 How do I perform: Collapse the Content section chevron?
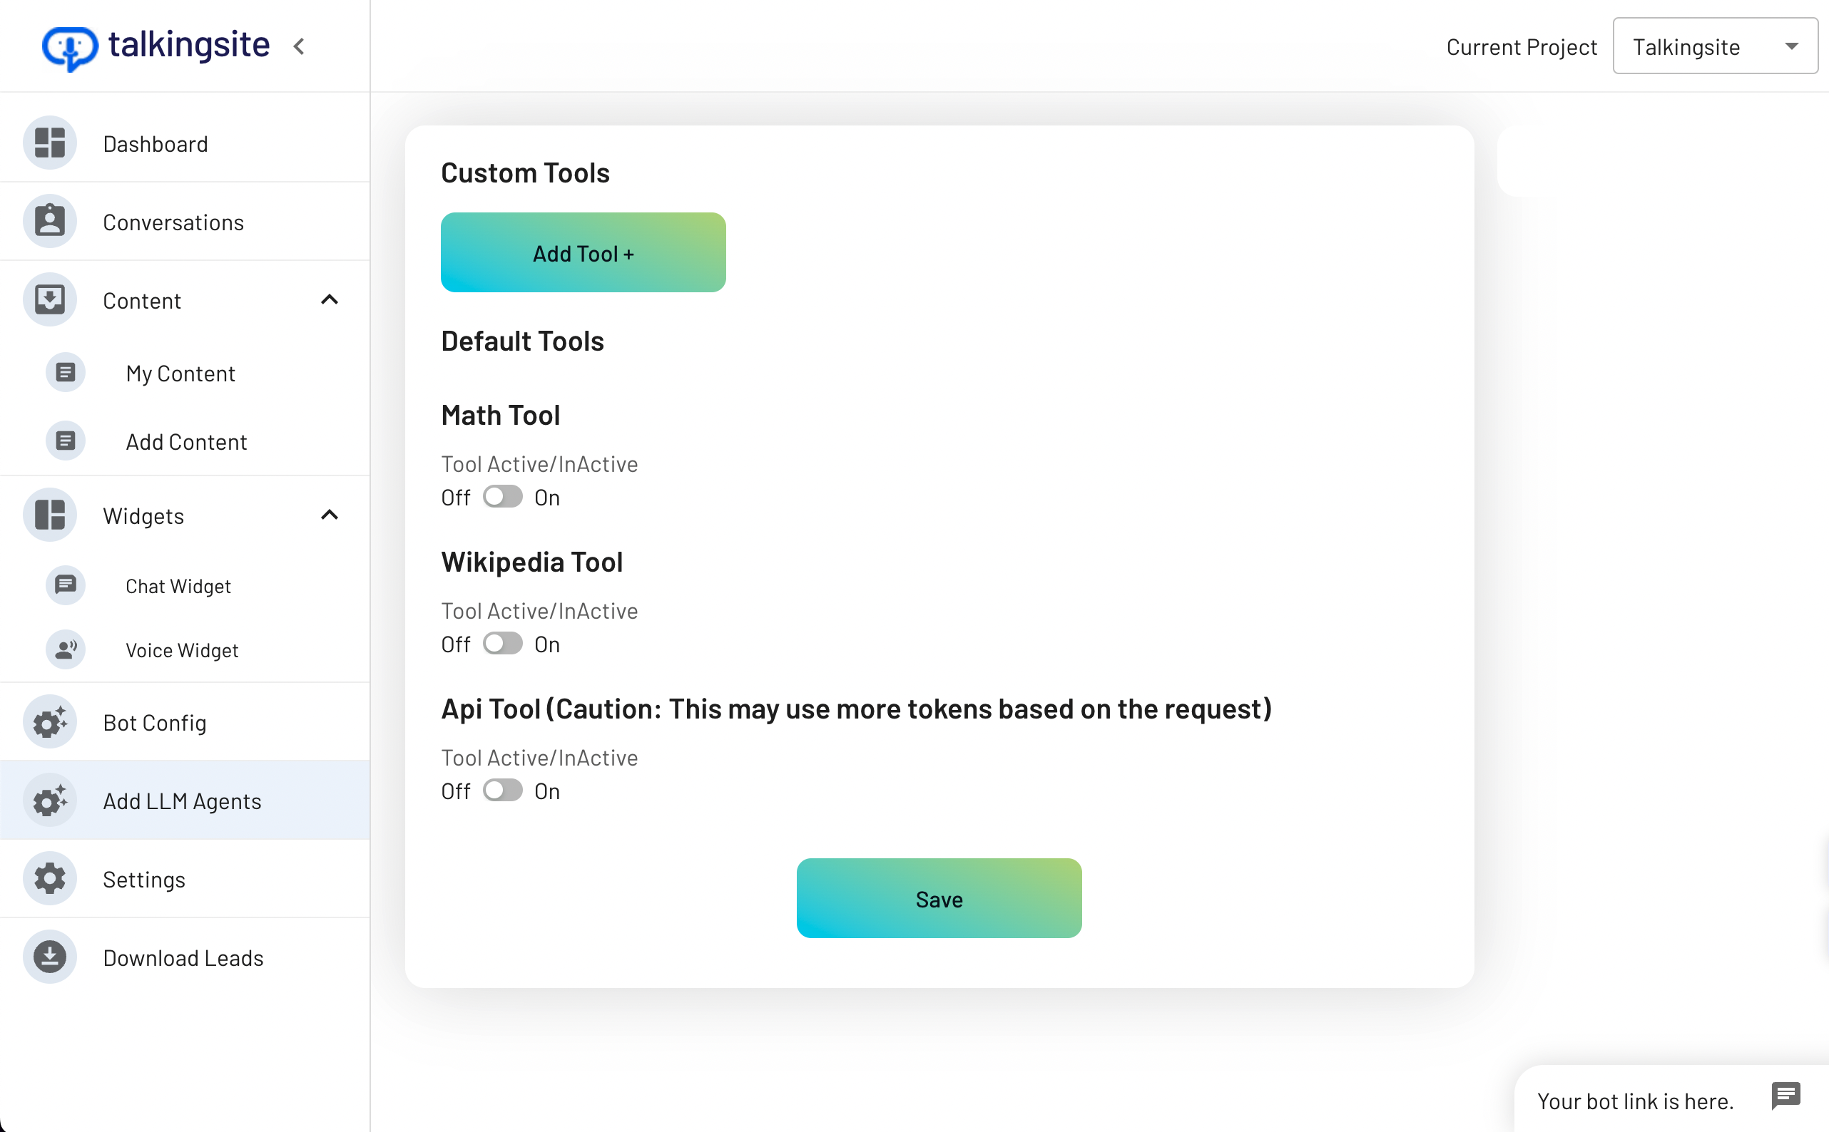point(330,300)
